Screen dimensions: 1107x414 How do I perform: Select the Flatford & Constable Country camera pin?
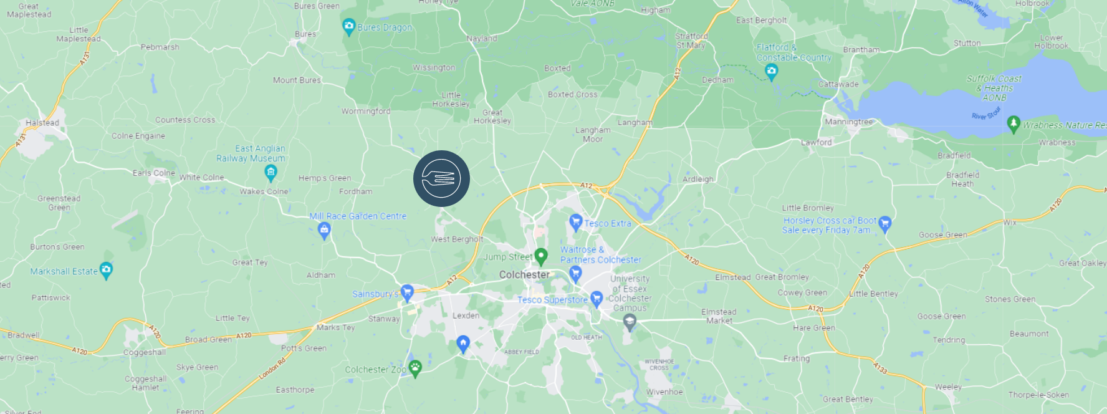[x=772, y=72]
